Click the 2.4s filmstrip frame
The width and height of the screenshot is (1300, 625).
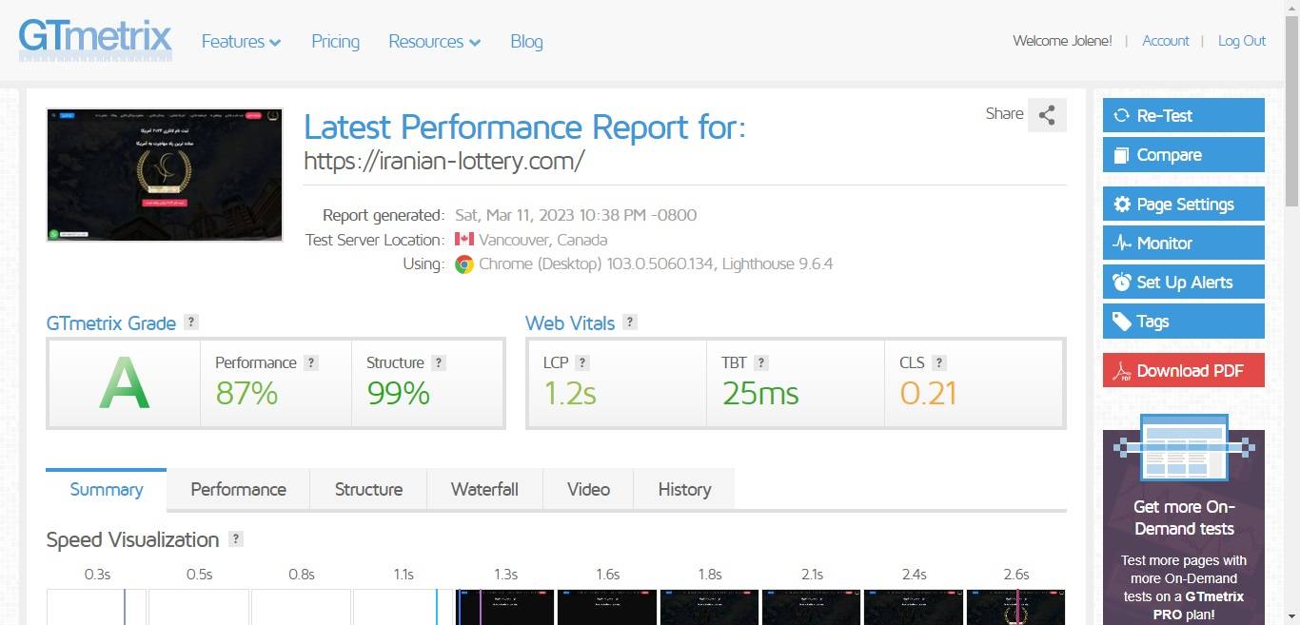click(x=914, y=607)
